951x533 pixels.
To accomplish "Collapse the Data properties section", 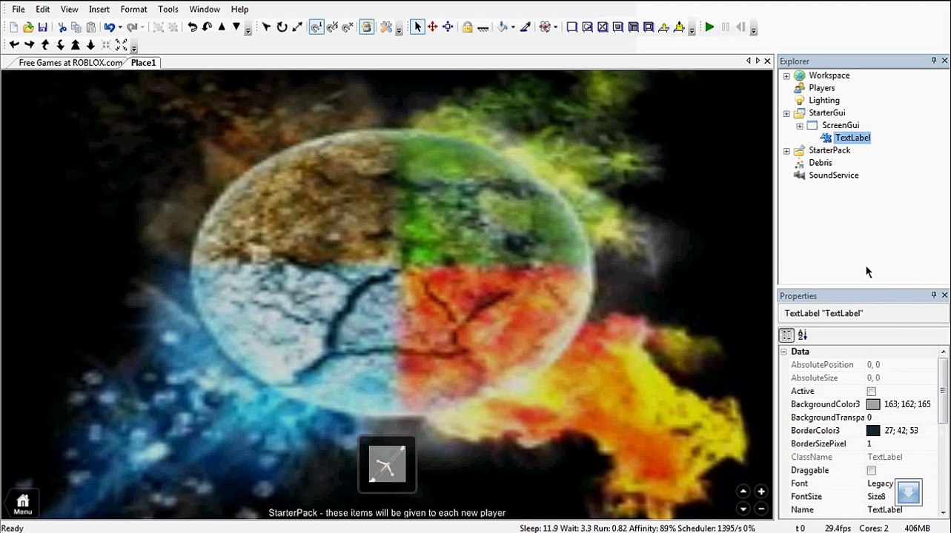I will pos(784,352).
